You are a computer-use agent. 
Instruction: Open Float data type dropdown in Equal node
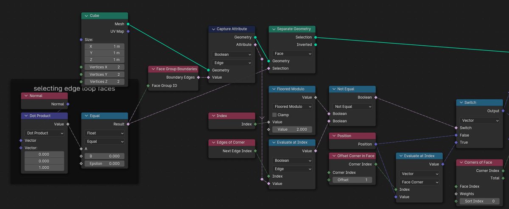[105, 133]
